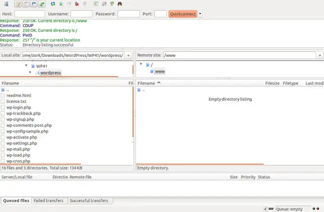324x212 pixels.
Task: Click the file icon next to wp-signup.php
Action: pyautogui.click(x=3, y=120)
